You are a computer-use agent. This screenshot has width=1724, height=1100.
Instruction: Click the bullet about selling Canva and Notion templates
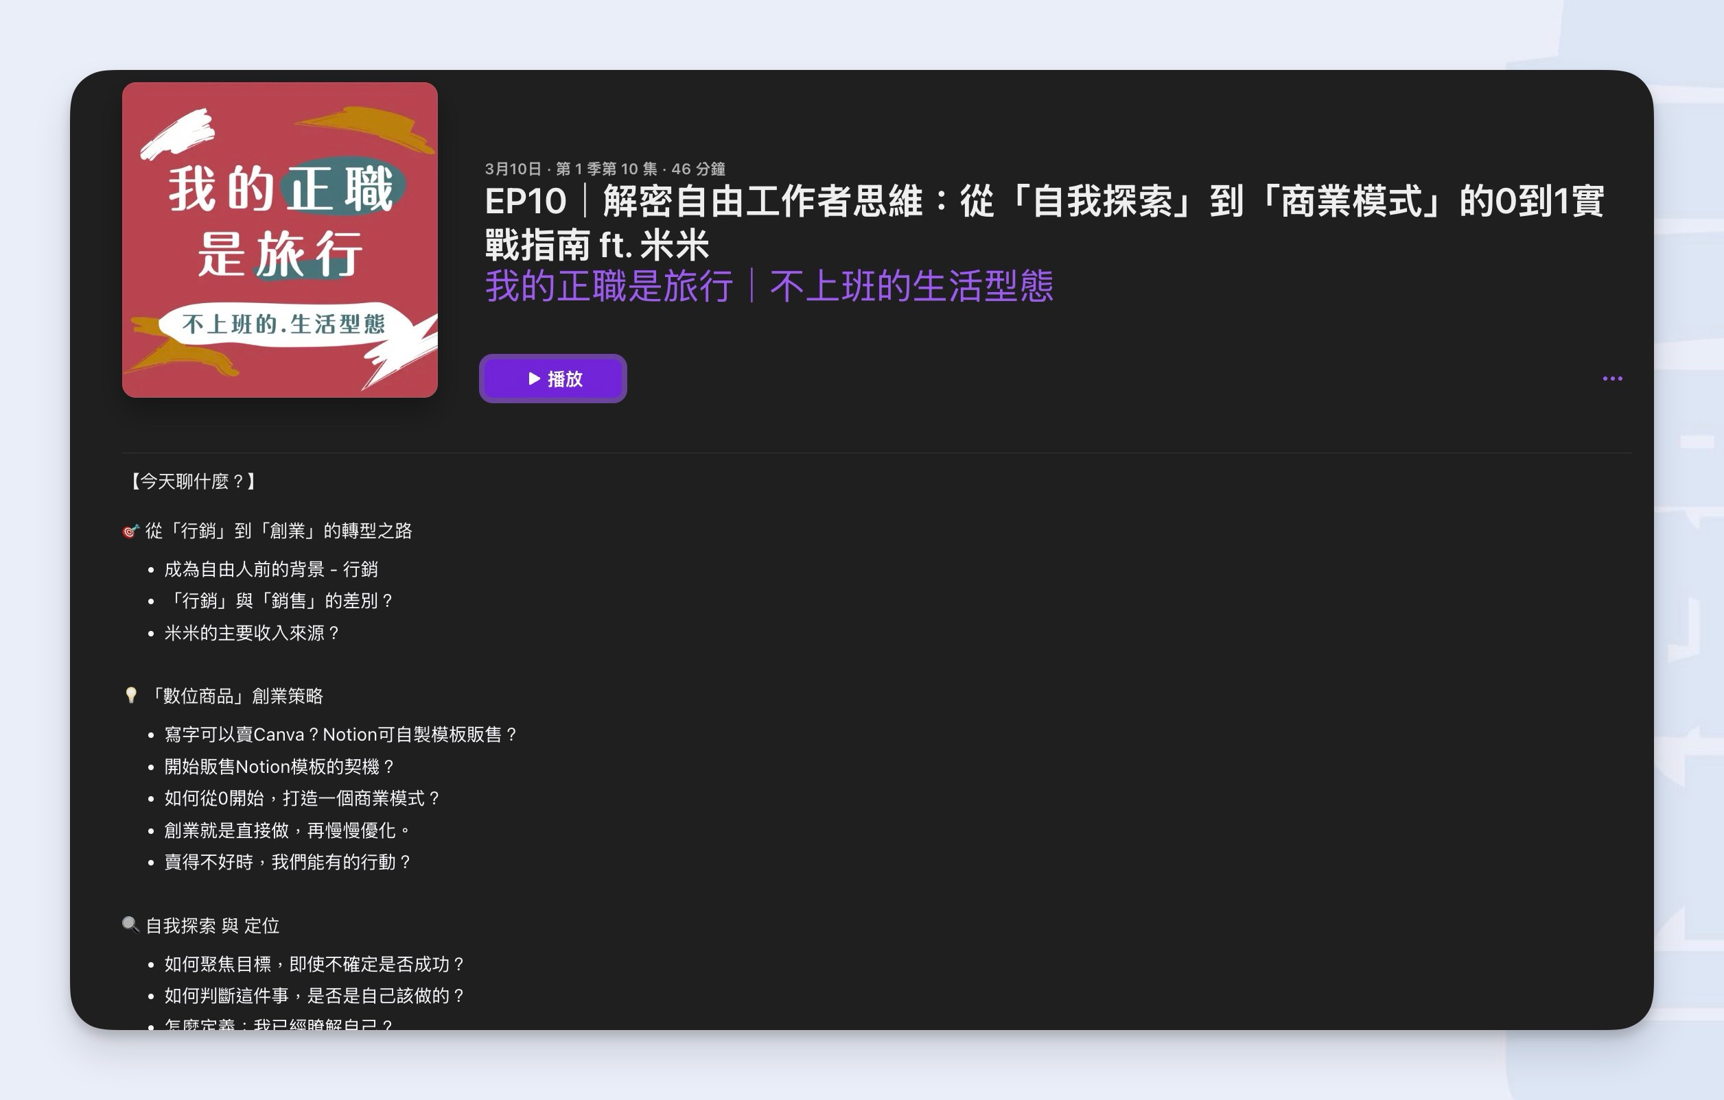click(341, 734)
